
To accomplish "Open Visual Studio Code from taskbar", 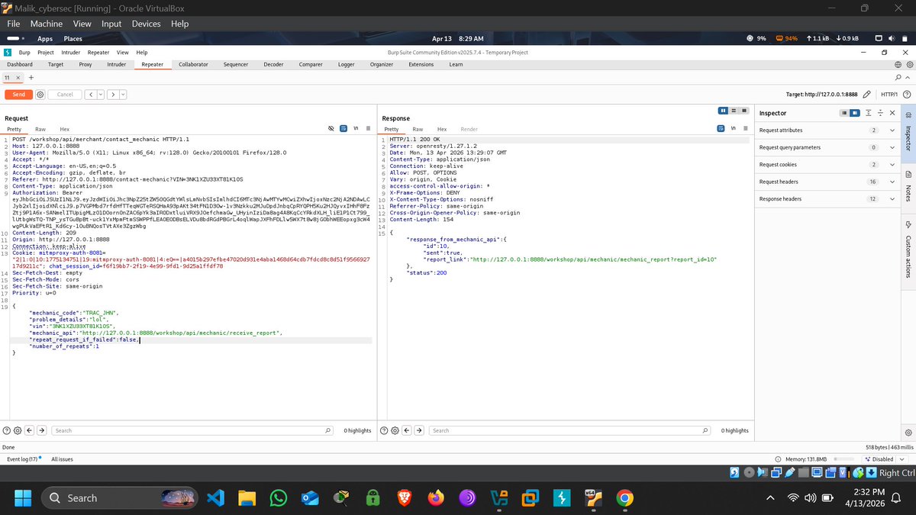I will click(x=214, y=498).
